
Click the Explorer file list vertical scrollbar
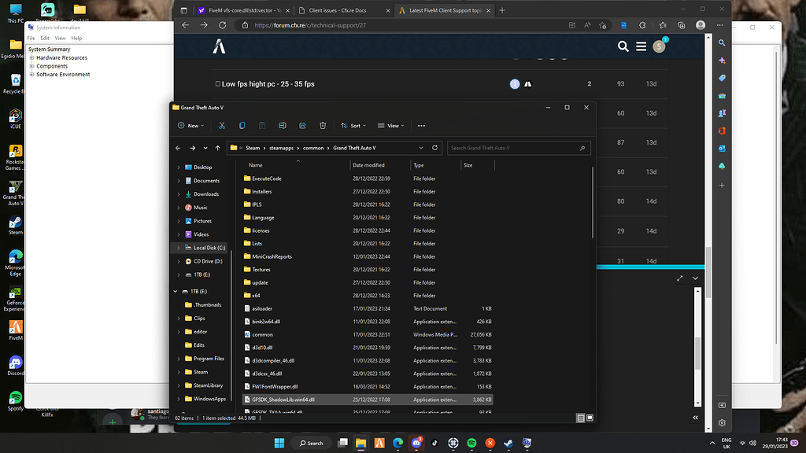click(x=593, y=203)
